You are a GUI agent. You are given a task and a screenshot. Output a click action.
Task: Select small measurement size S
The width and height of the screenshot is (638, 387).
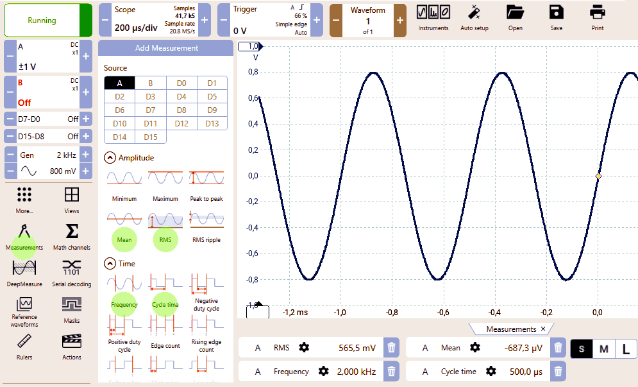point(581,348)
